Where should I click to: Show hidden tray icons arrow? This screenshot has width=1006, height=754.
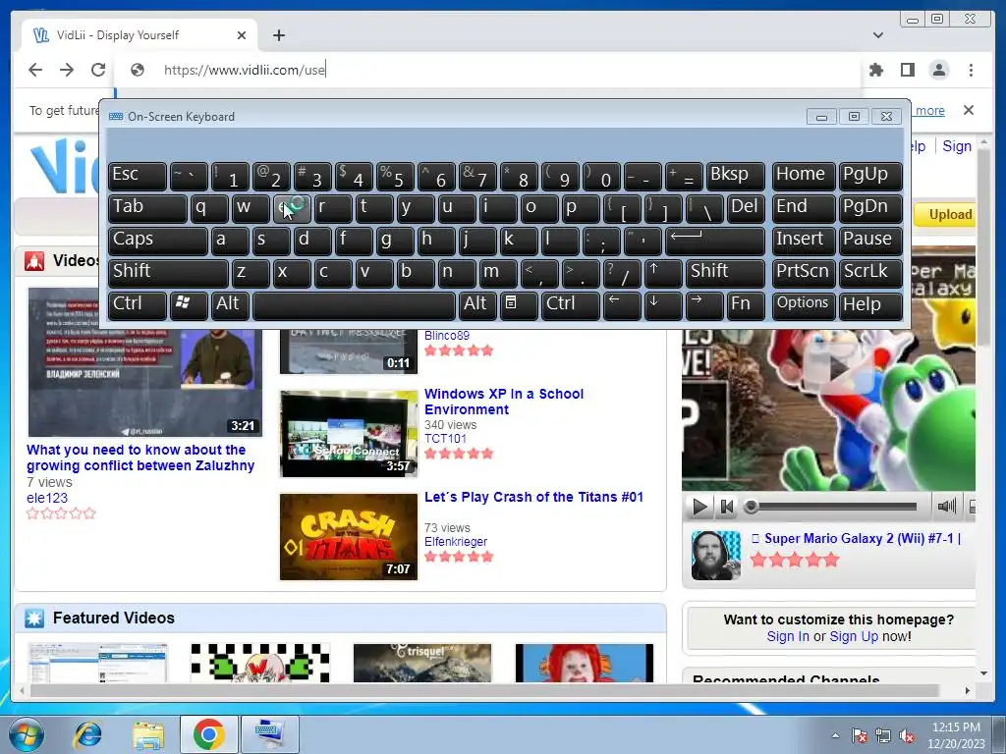click(x=835, y=735)
